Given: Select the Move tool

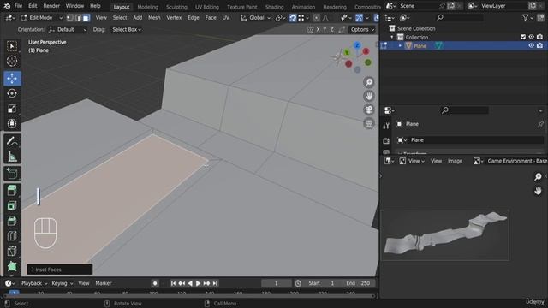Looking at the screenshot, I should (12, 78).
